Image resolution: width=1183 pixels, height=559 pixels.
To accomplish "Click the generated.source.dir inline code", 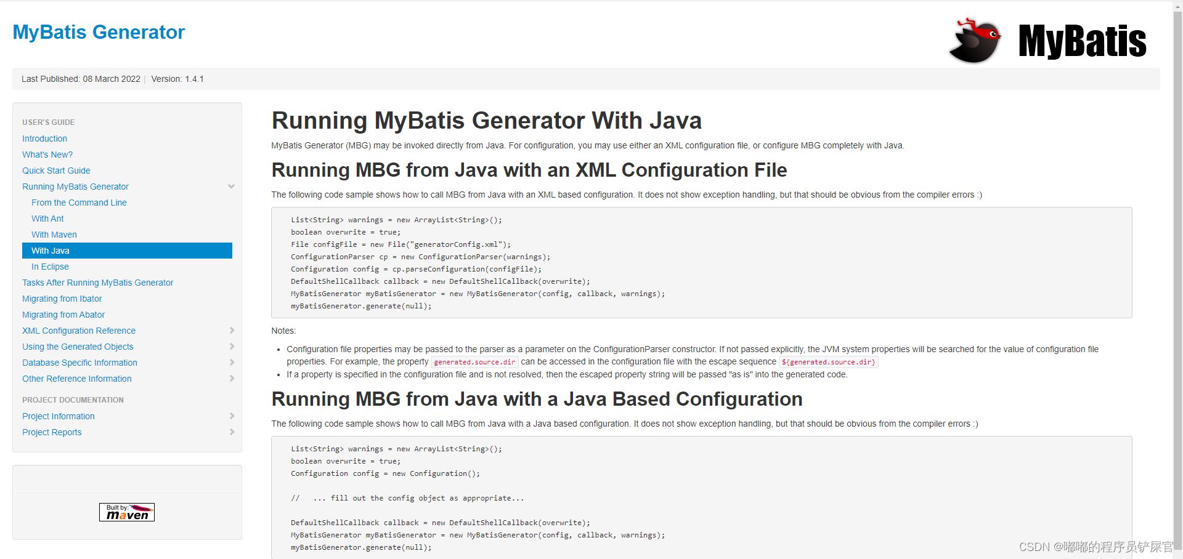I will click(x=474, y=362).
